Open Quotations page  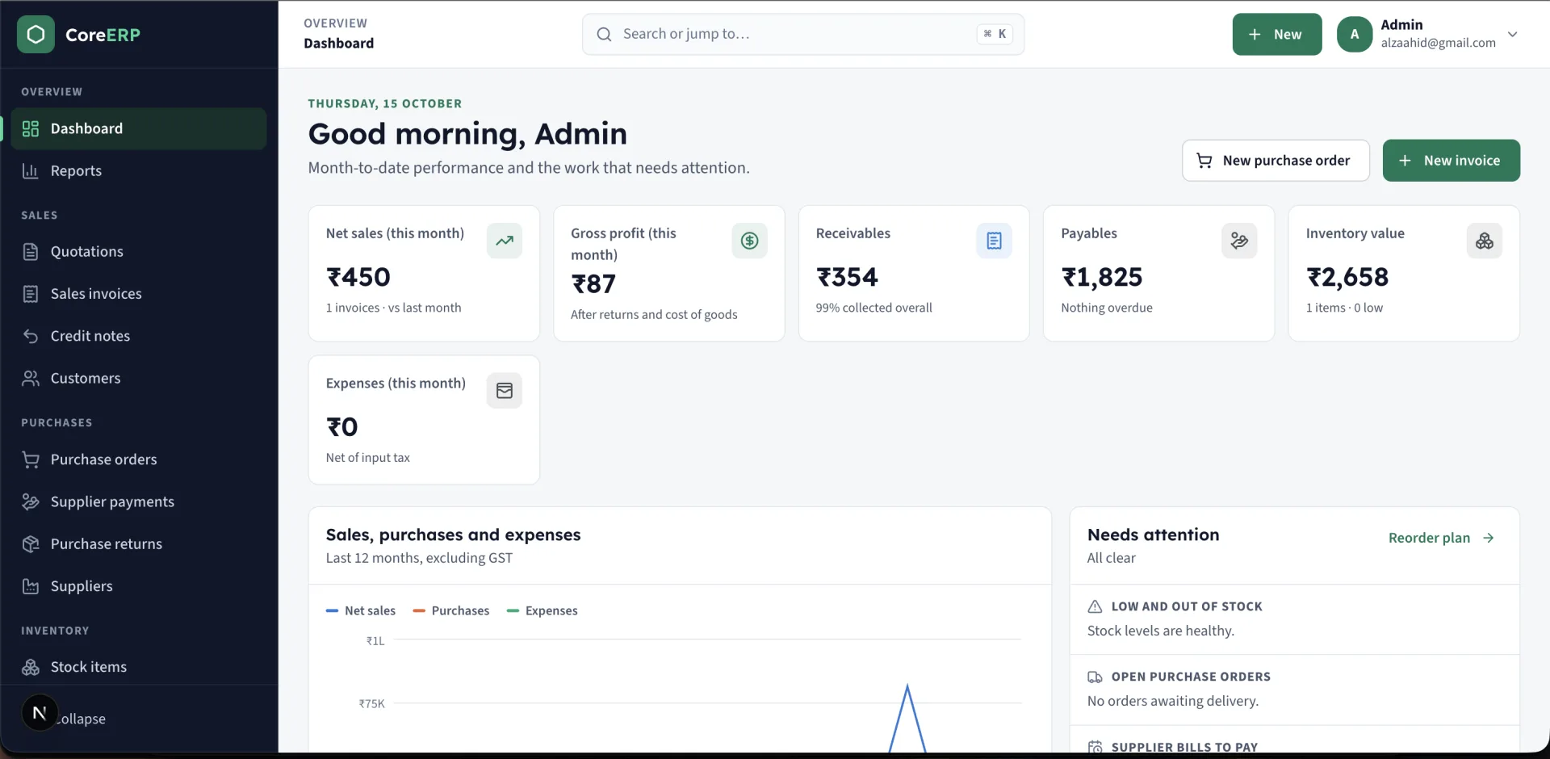tap(139, 251)
